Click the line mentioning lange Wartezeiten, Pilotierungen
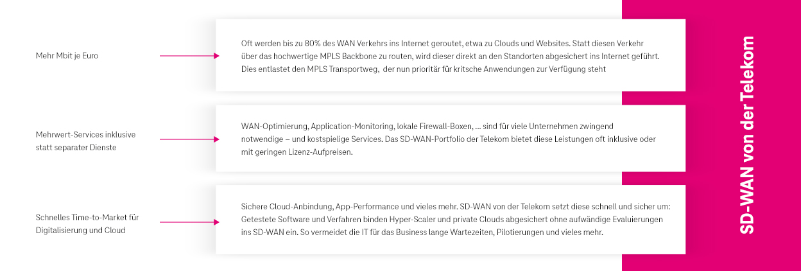 coord(422,232)
